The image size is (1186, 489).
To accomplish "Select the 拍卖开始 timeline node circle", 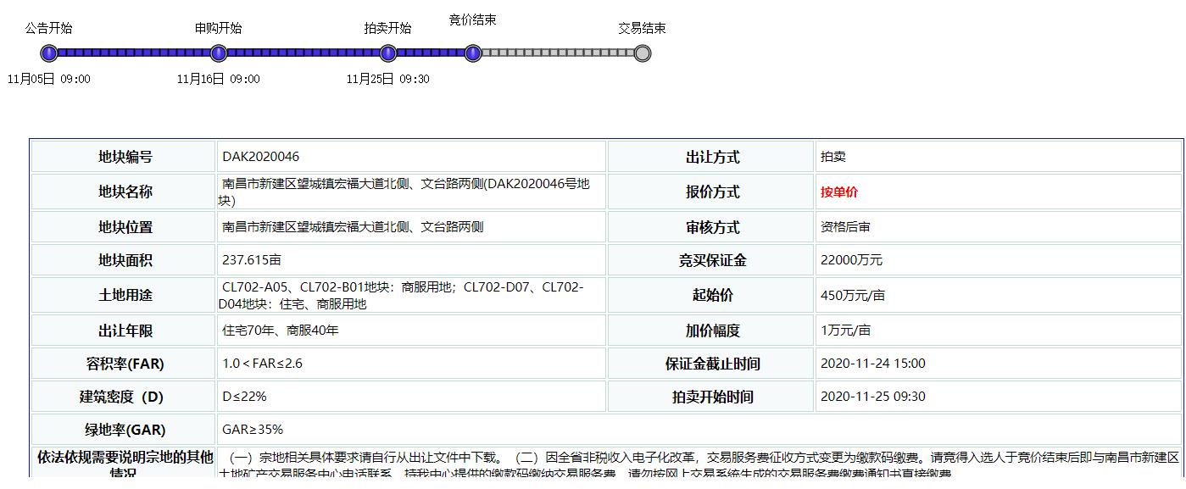I will (388, 53).
